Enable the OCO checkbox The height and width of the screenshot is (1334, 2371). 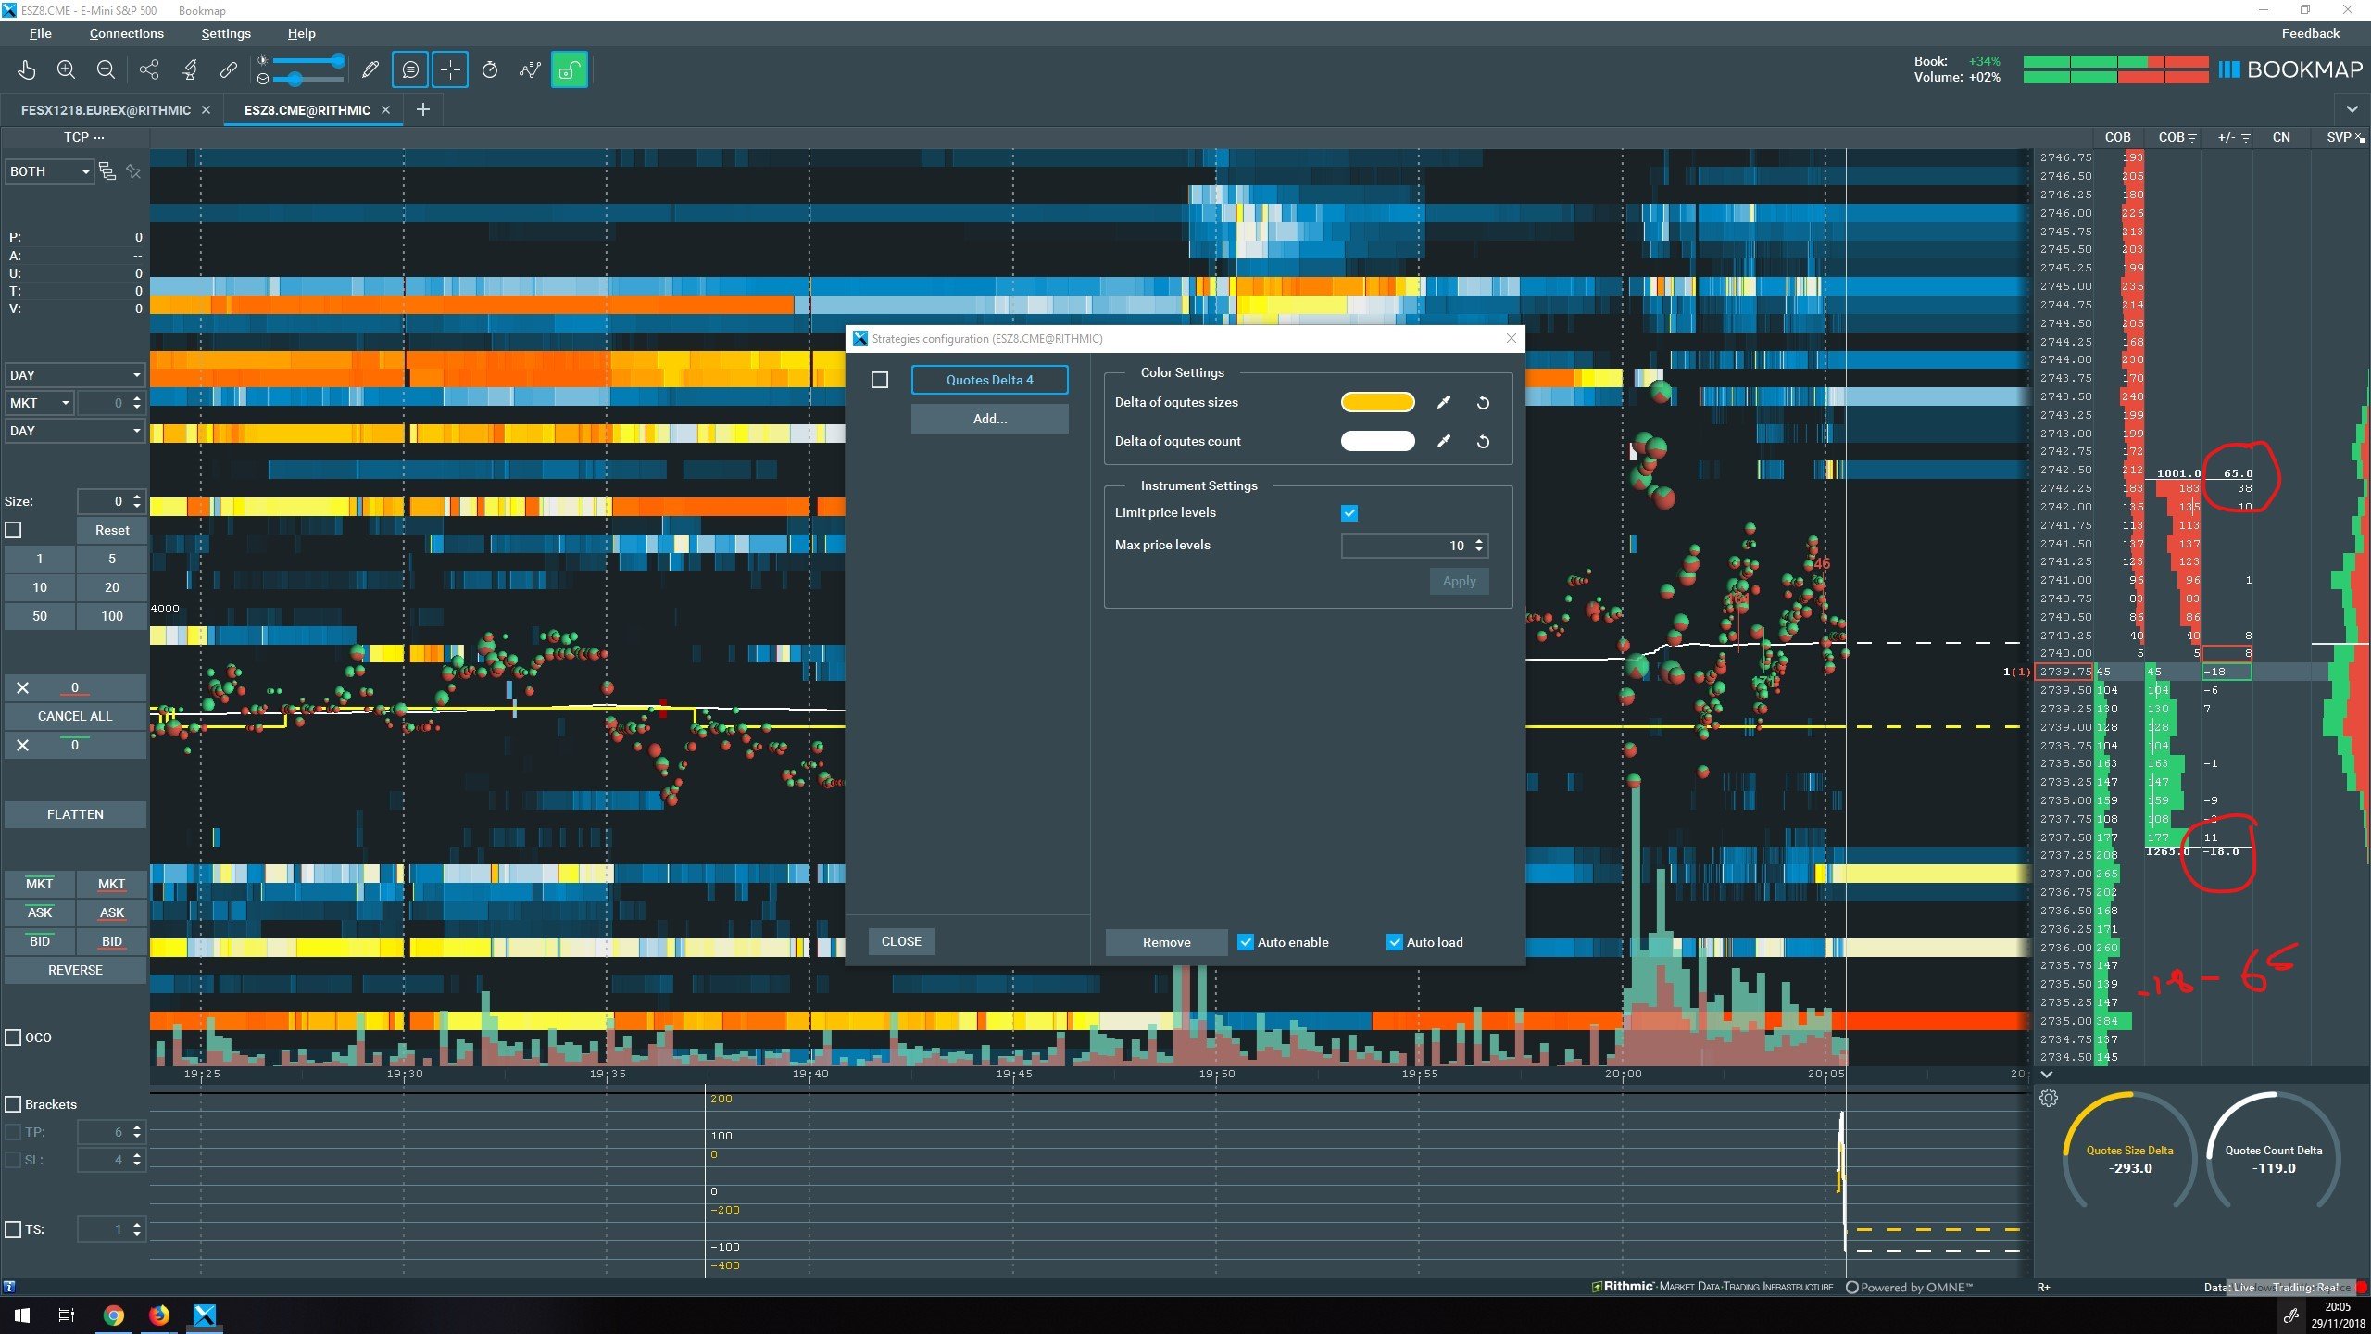(x=14, y=1038)
